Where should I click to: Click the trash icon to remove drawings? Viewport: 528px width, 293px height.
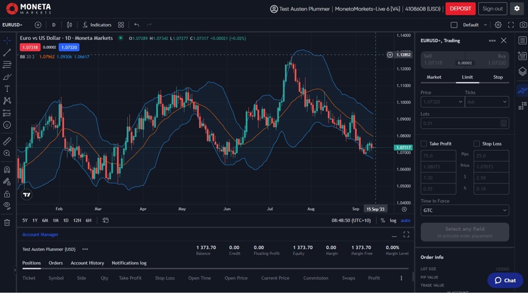tap(7, 222)
